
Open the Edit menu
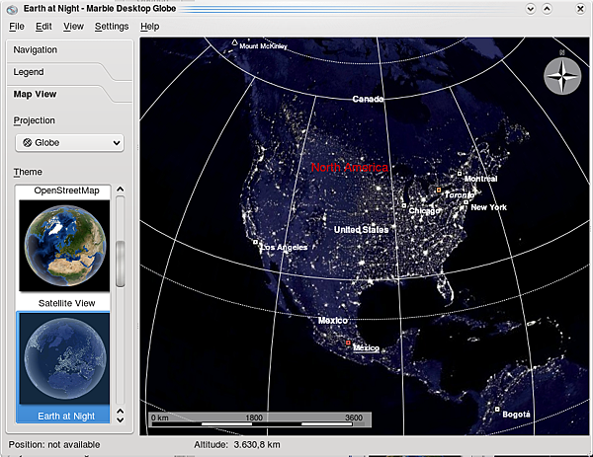click(x=43, y=27)
